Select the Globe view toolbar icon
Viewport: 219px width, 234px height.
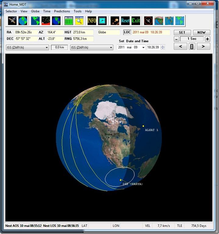(x=23, y=20)
